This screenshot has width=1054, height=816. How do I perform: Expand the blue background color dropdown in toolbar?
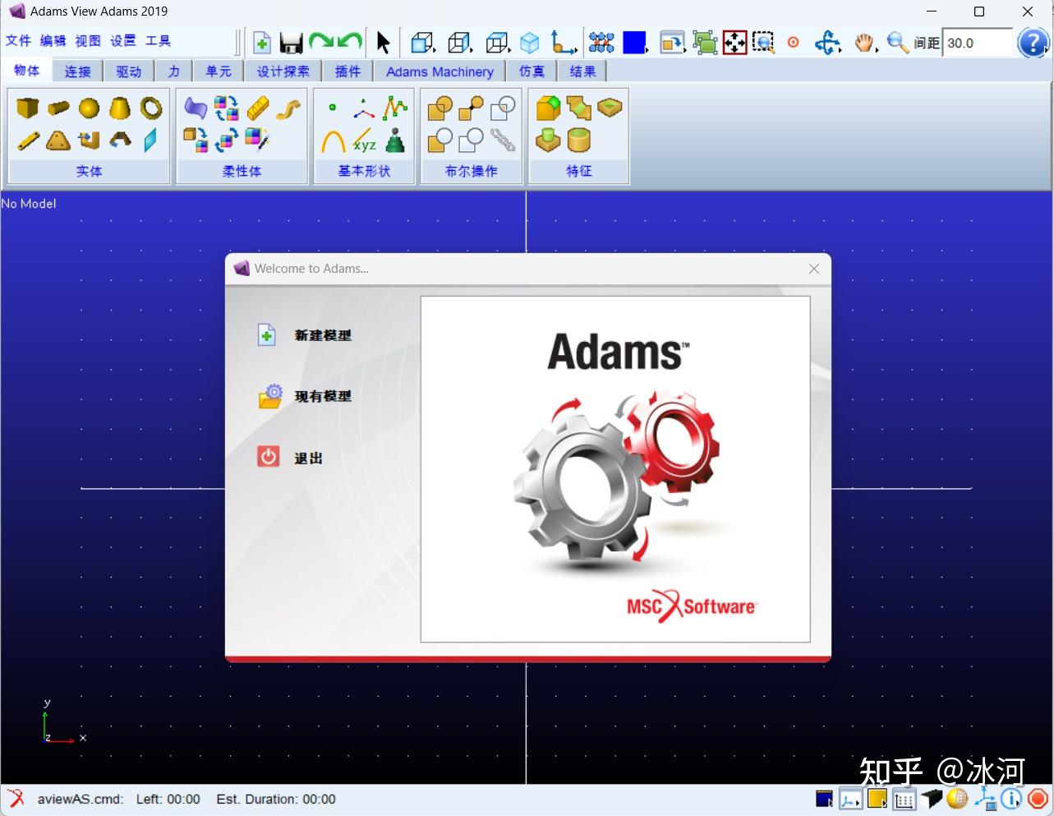[635, 43]
